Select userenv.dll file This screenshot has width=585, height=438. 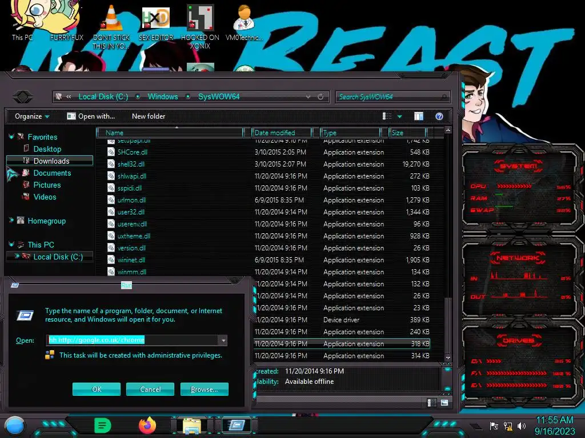(x=132, y=224)
